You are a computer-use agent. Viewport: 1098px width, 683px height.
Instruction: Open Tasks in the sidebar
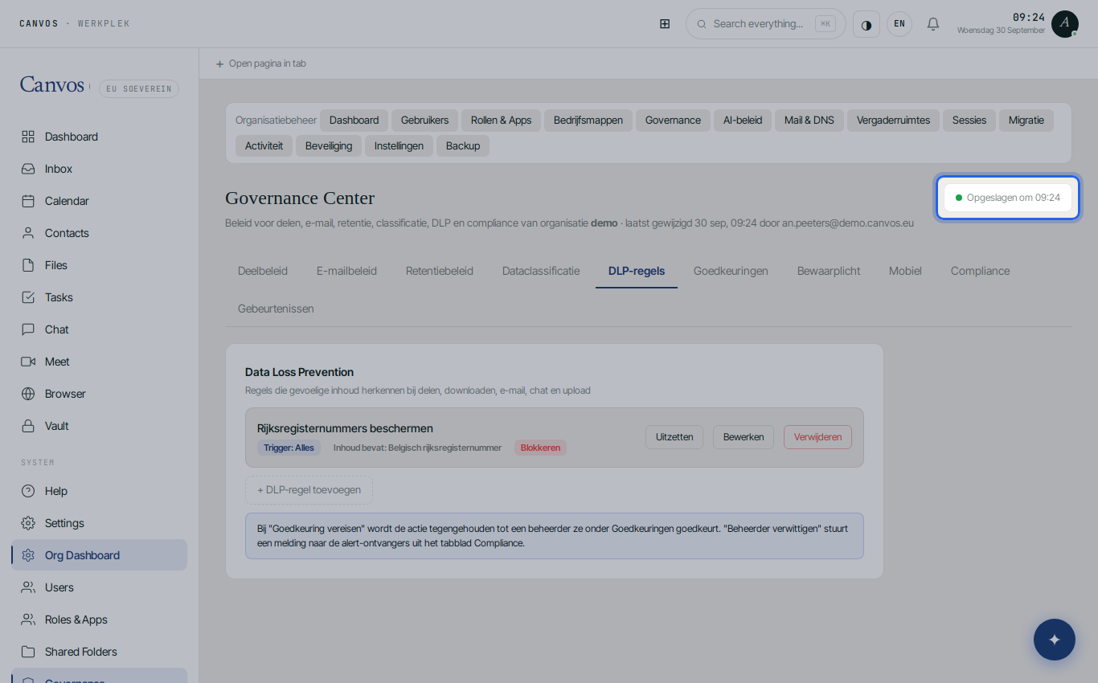(x=100, y=297)
